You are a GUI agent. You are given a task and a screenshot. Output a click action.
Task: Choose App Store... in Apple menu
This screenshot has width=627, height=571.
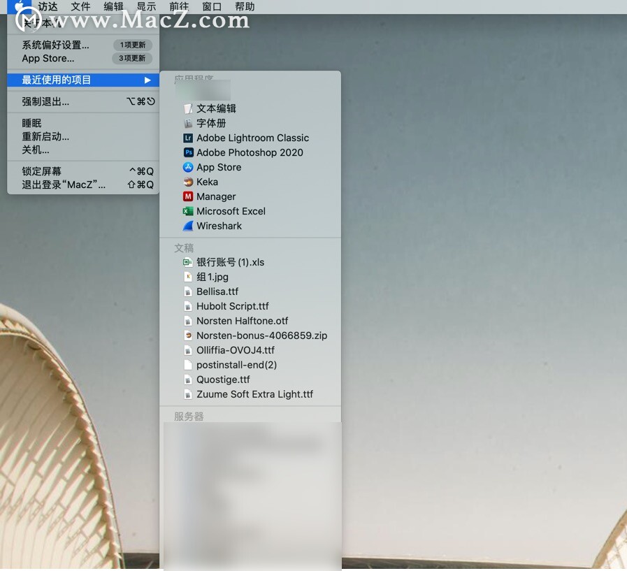pyautogui.click(x=83, y=59)
